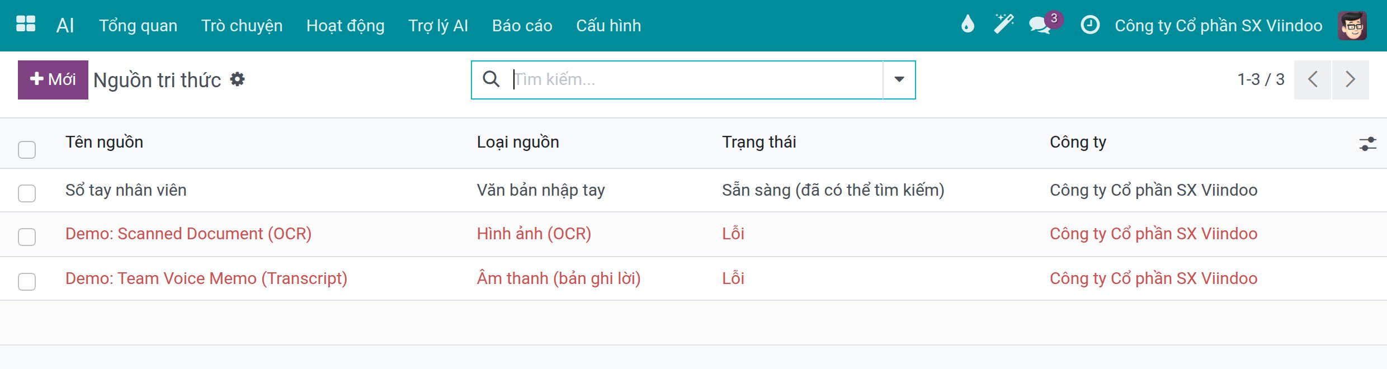
Task: Open the Tổng quan menu
Action: point(138,25)
